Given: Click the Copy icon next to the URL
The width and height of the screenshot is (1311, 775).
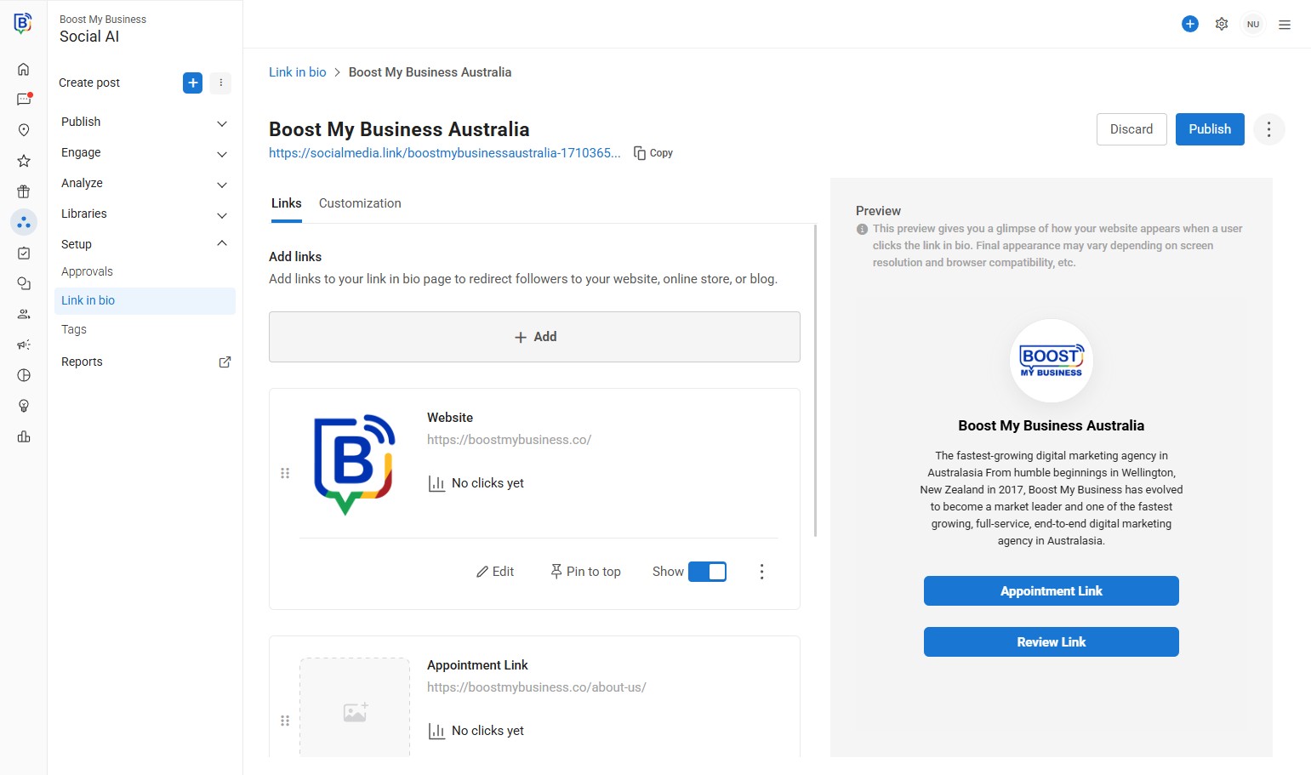Looking at the screenshot, I should click(640, 153).
